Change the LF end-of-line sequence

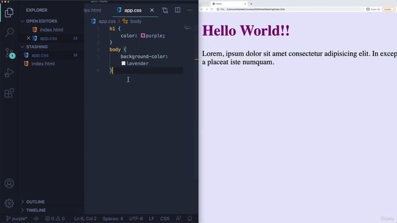coord(151,219)
